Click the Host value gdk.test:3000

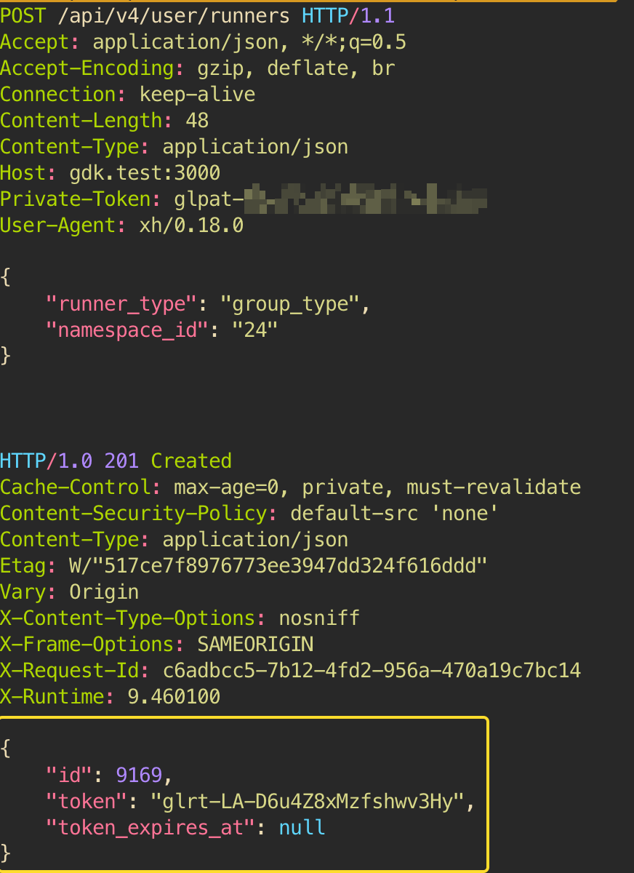[x=145, y=173]
